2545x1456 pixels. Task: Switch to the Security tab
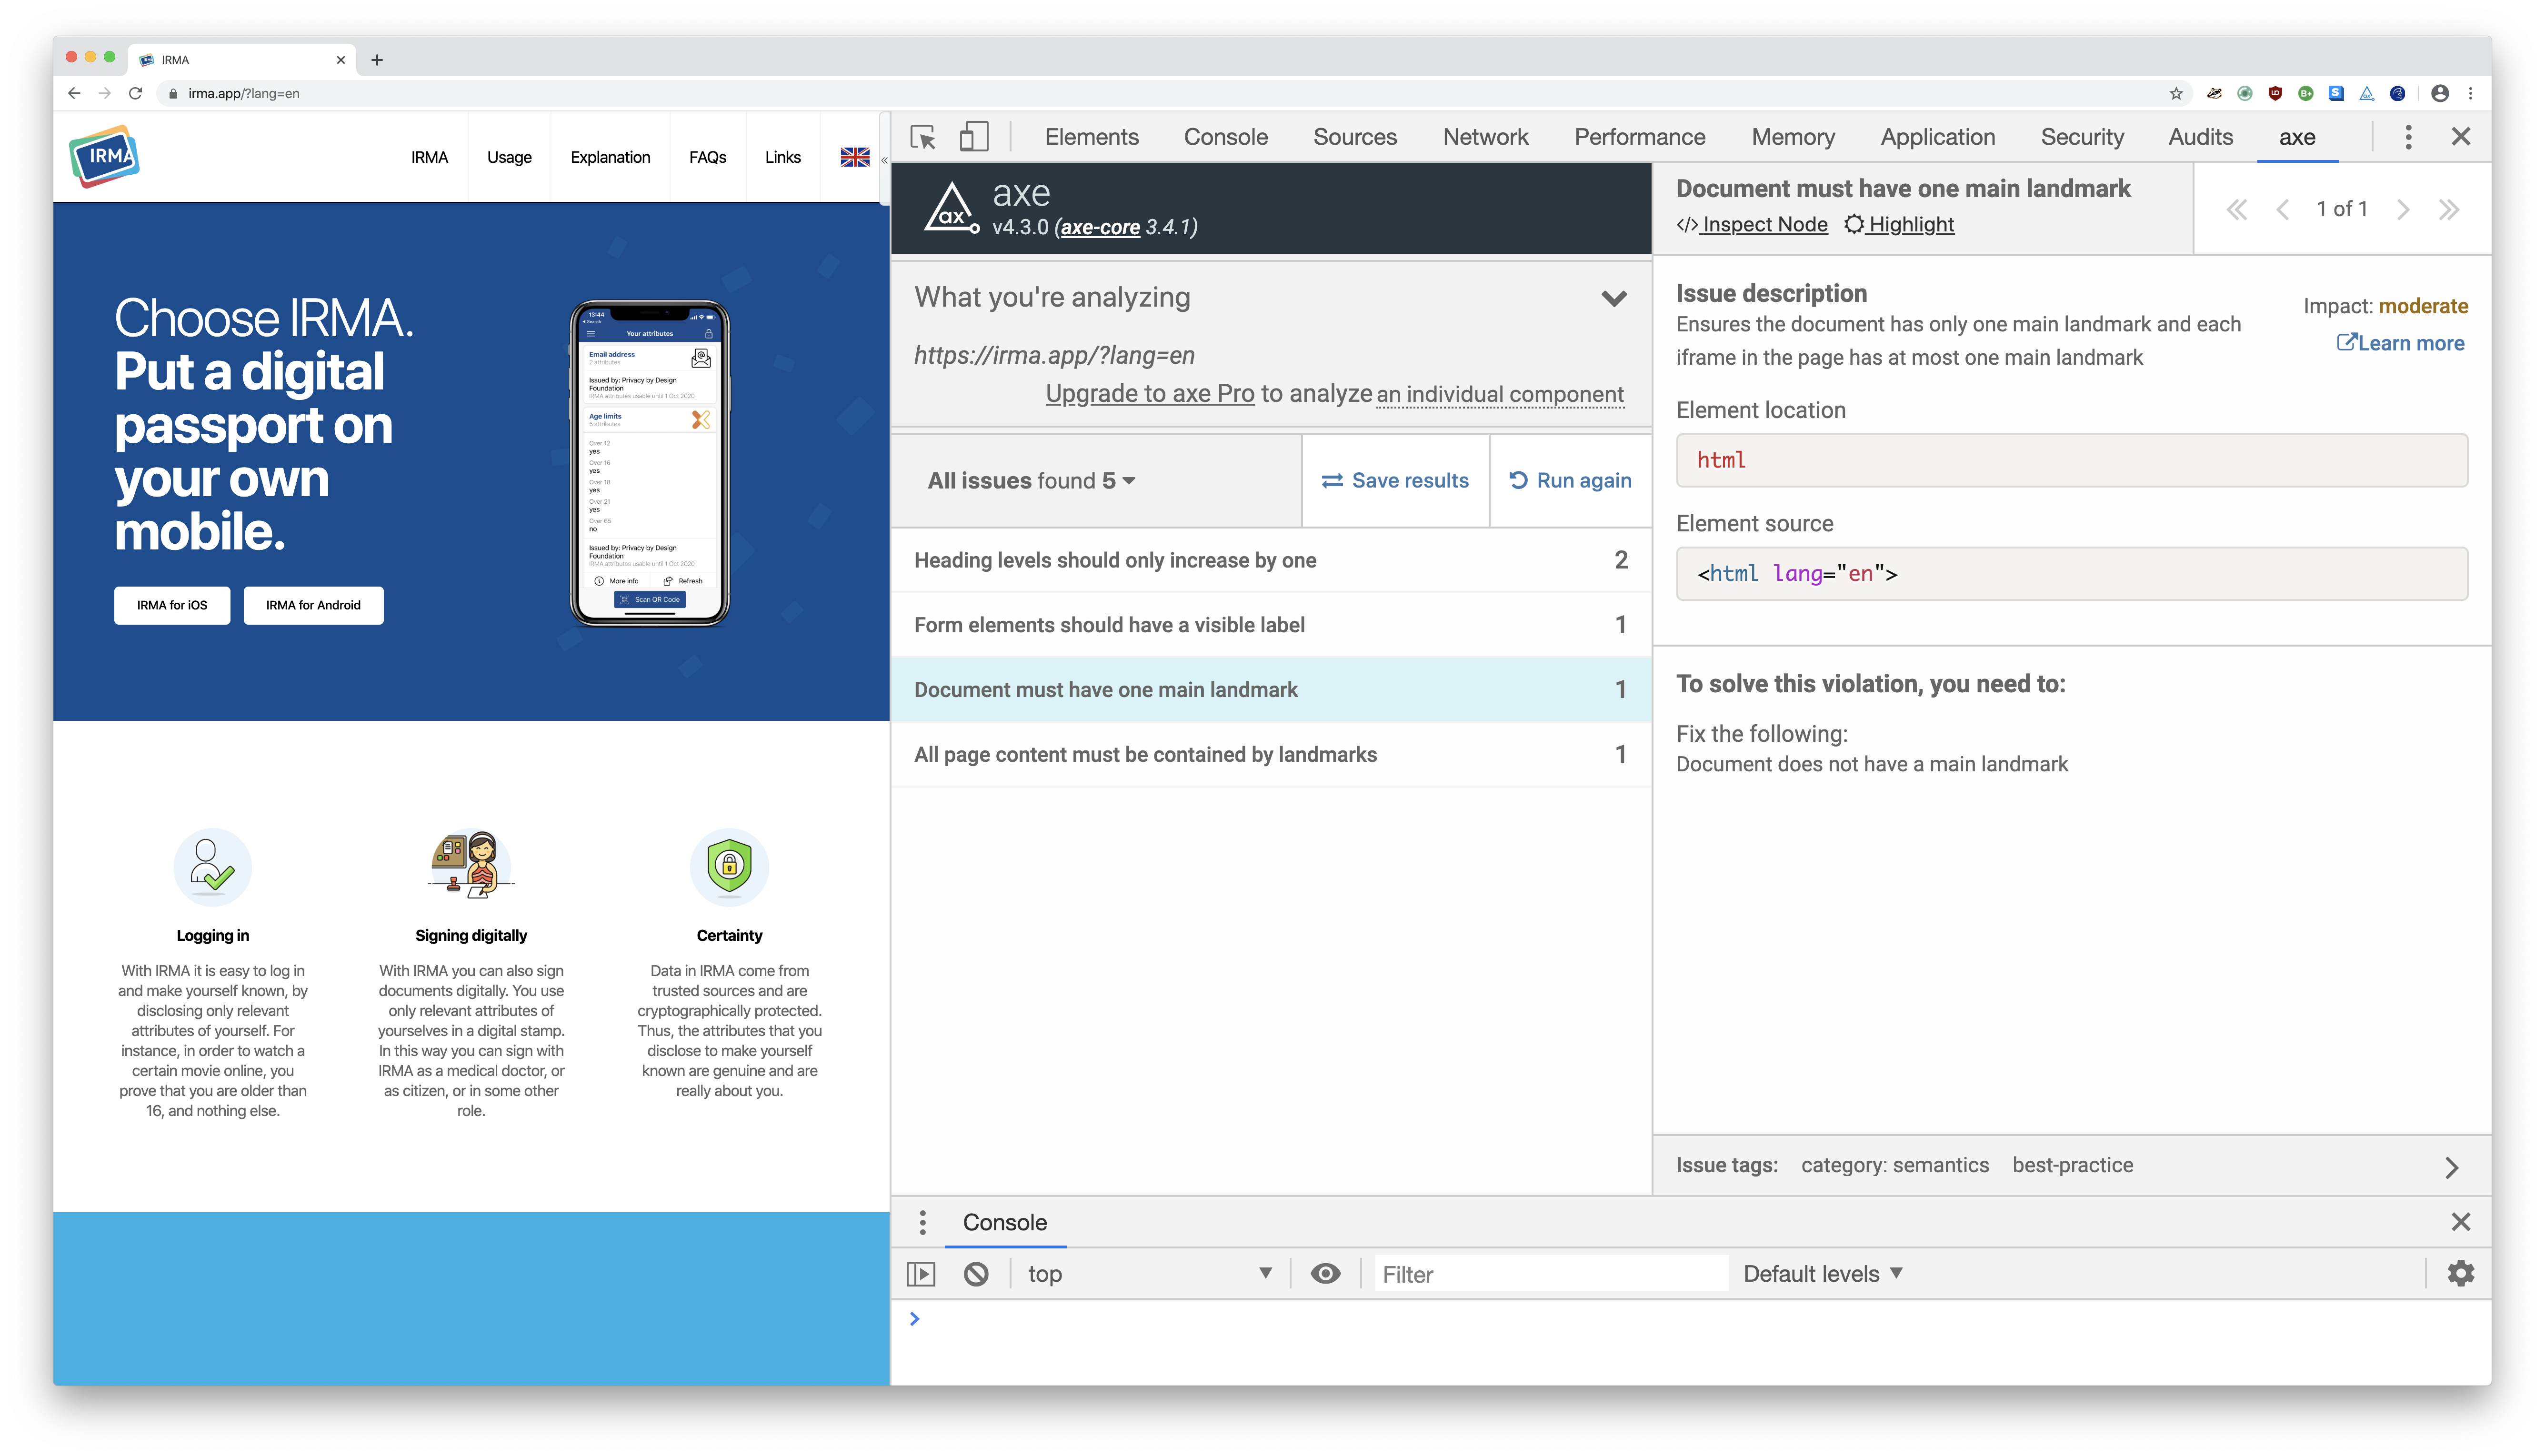click(x=2082, y=137)
